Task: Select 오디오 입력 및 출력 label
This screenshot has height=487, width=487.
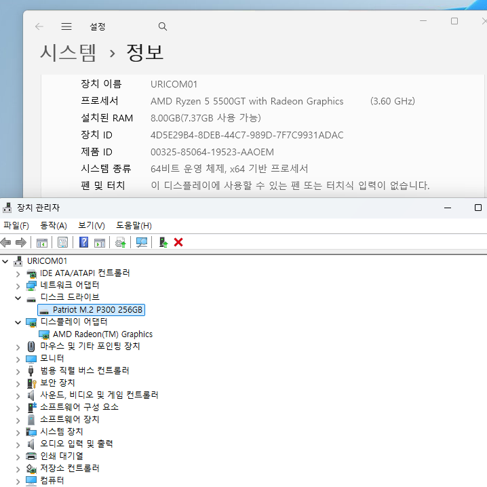Action: [x=77, y=444]
